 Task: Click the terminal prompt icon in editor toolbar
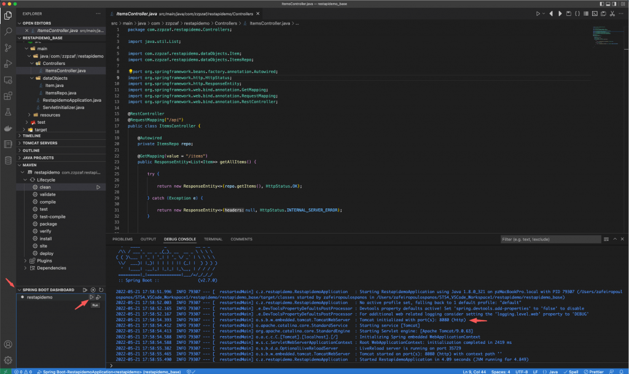click(595, 13)
